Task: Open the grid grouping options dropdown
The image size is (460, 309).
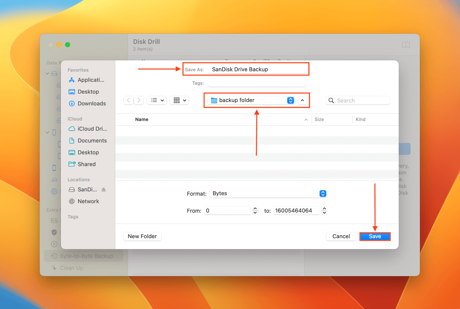Action: click(179, 100)
